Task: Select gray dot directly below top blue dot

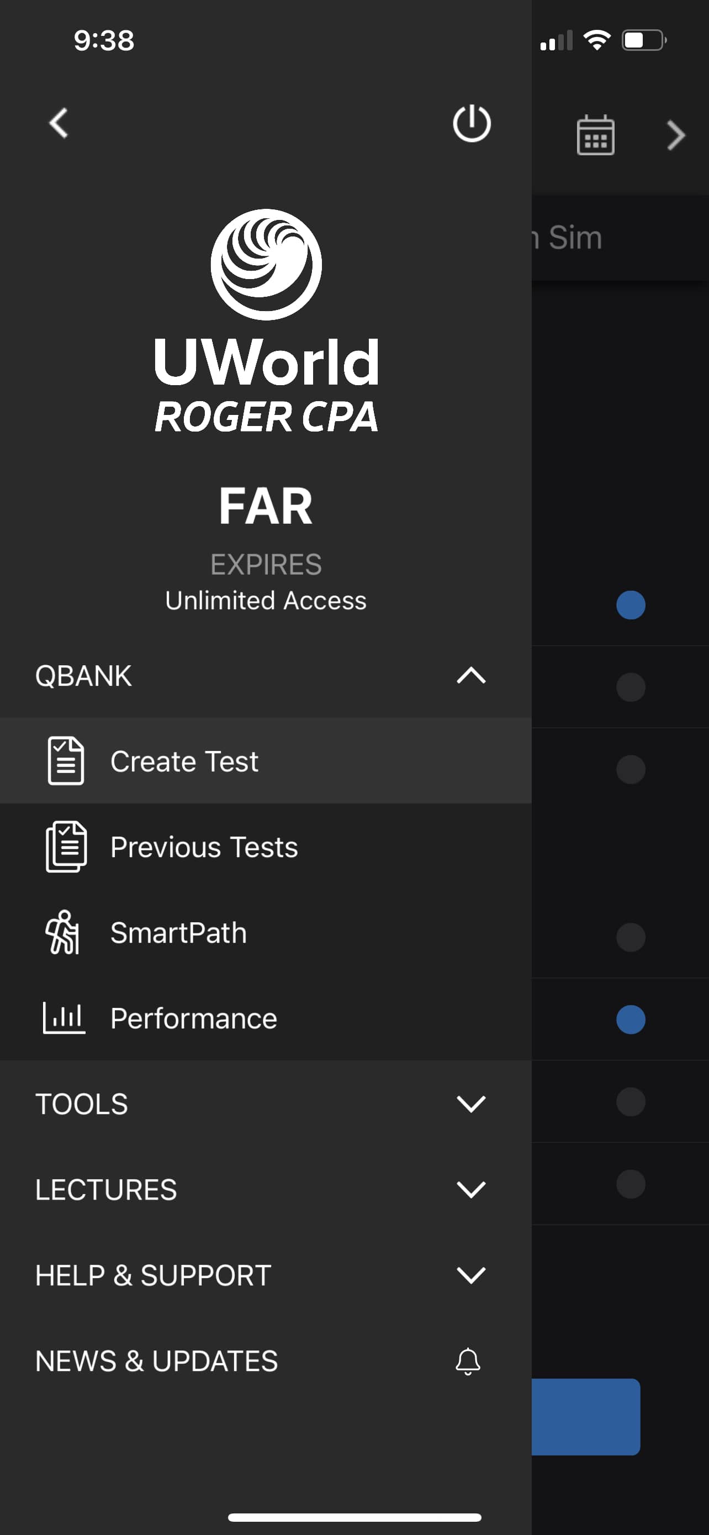Action: click(x=631, y=687)
